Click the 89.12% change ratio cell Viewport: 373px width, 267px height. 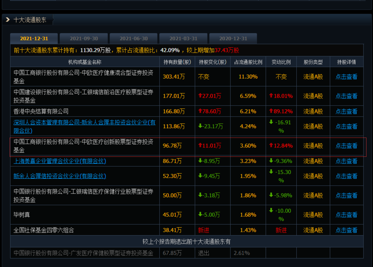(x=281, y=111)
